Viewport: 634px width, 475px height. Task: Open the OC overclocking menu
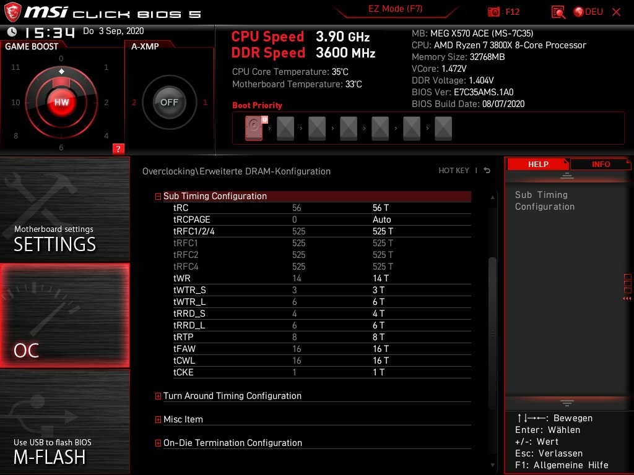click(64, 315)
